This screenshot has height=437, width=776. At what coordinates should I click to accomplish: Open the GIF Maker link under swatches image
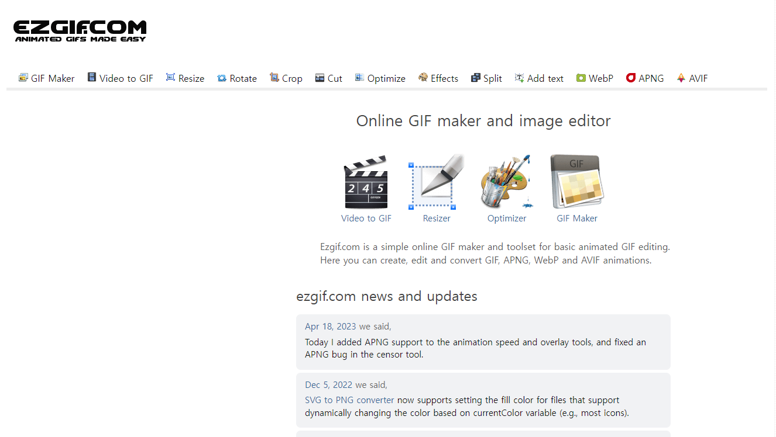click(x=577, y=218)
